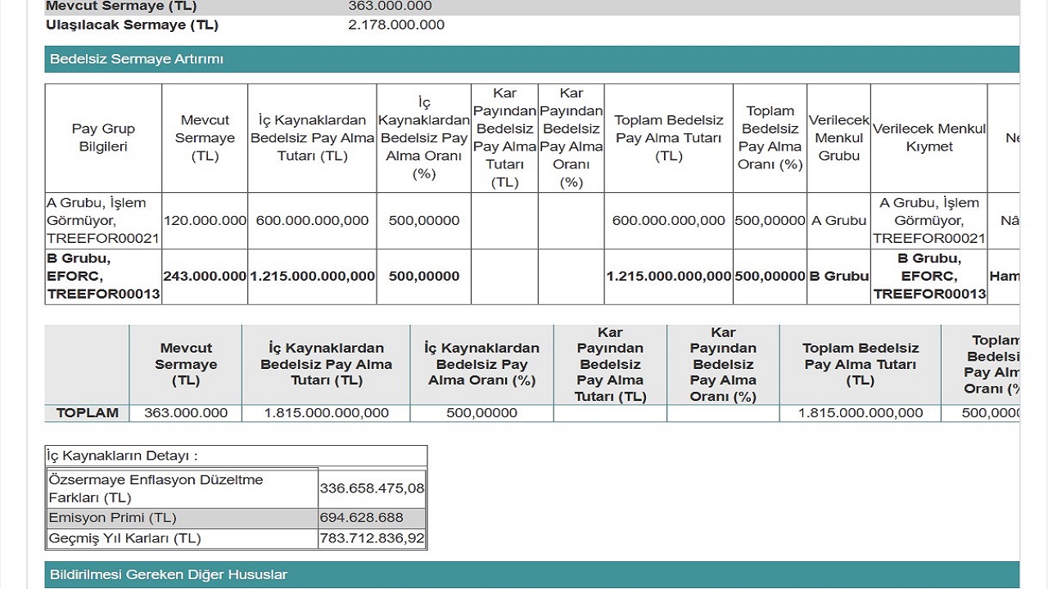Click the TOPLAM row label
1048x589 pixels.
(88, 413)
